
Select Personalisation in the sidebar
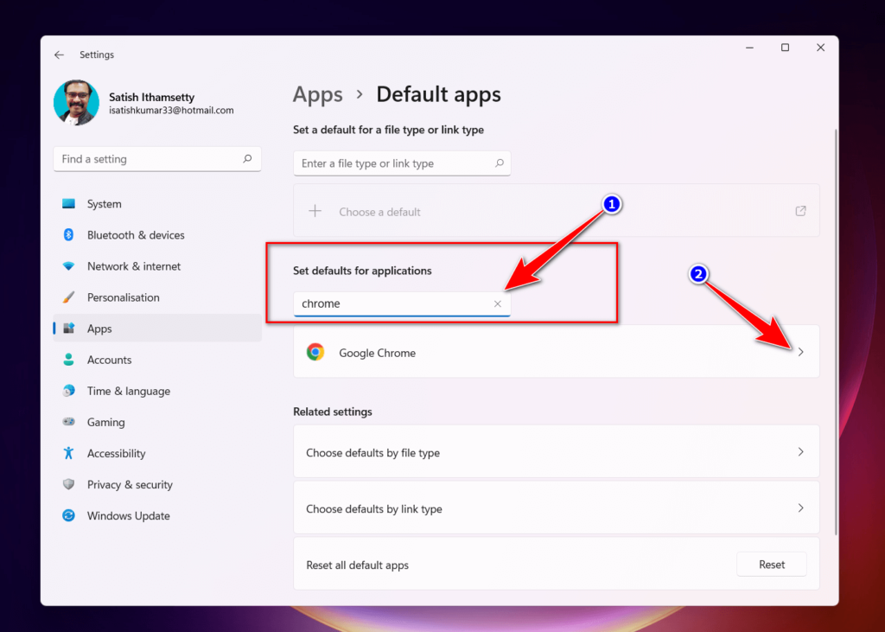[157, 297]
